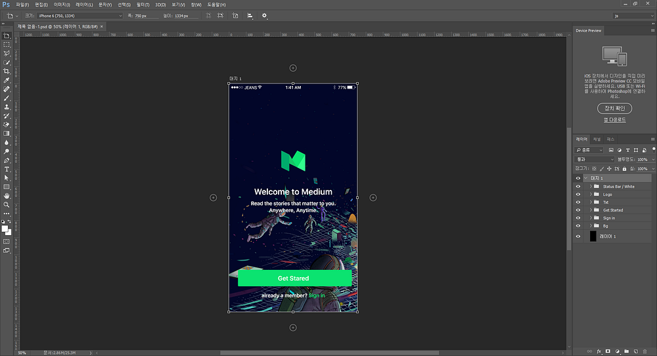Screen dimensions: 657x356
Task: Select the Quick Selection tool
Action: [7, 62]
